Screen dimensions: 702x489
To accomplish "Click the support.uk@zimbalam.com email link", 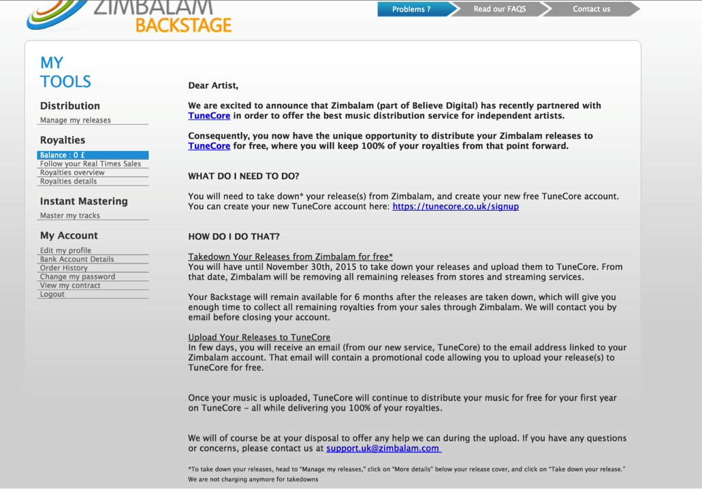I will click(383, 448).
